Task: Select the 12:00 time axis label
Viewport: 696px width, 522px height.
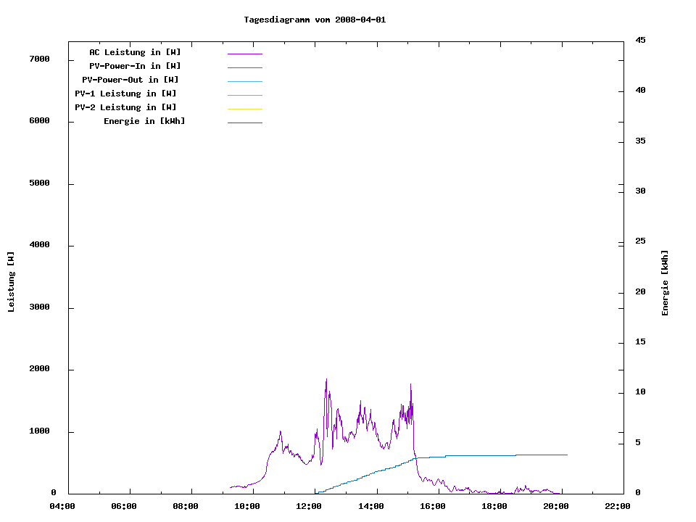Action: (x=309, y=506)
